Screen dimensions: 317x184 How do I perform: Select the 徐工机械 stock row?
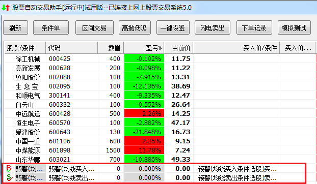tap(160, 58)
